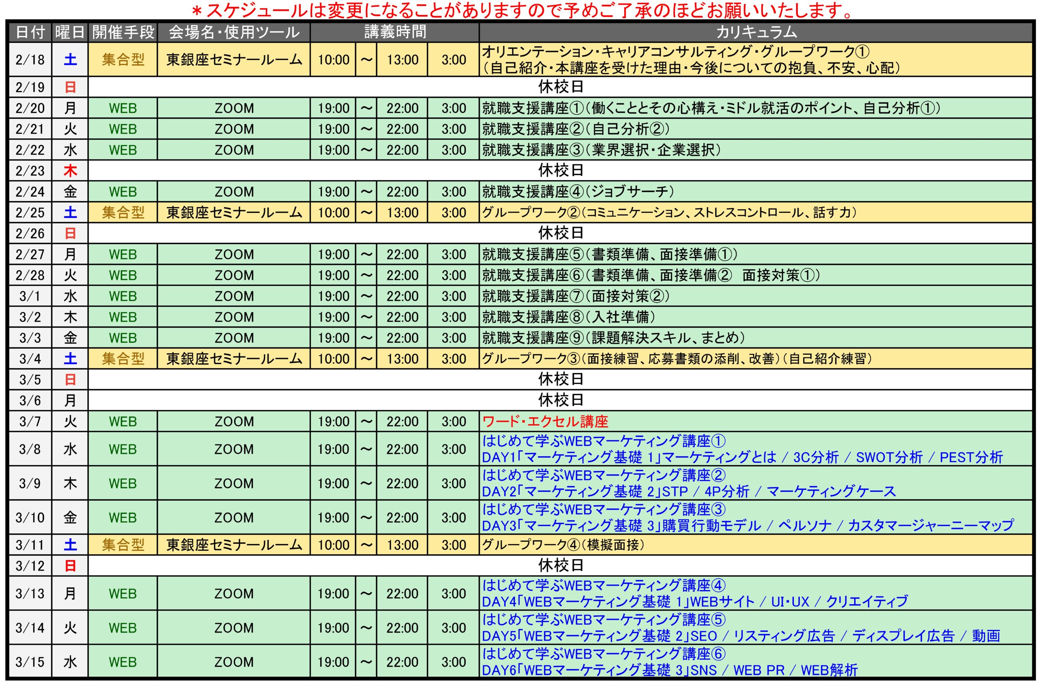The width and height of the screenshot is (1039, 687).
Task: Click 就職支援講座⑤(書類準備、面接準備①)
Action: click(x=610, y=254)
